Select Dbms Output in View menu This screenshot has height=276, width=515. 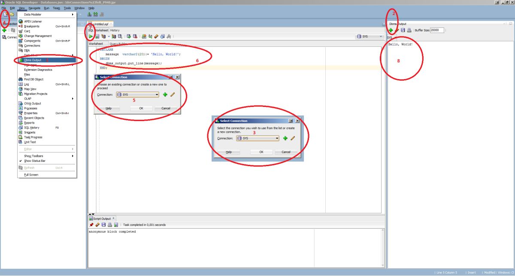(x=47, y=60)
